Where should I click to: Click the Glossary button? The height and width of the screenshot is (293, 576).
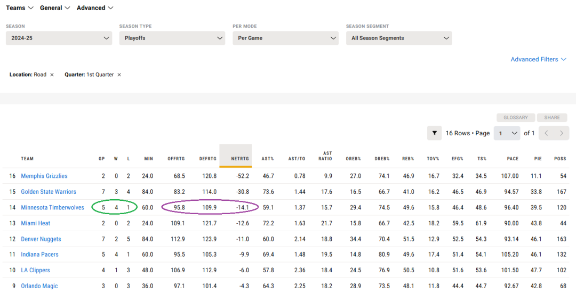click(x=516, y=118)
